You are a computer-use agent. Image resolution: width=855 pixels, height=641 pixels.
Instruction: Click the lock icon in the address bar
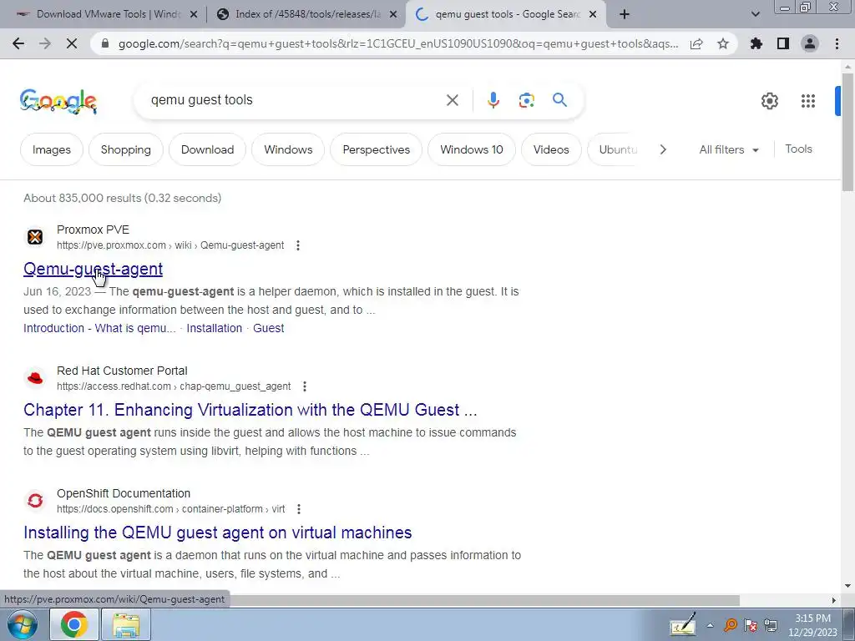pos(105,44)
